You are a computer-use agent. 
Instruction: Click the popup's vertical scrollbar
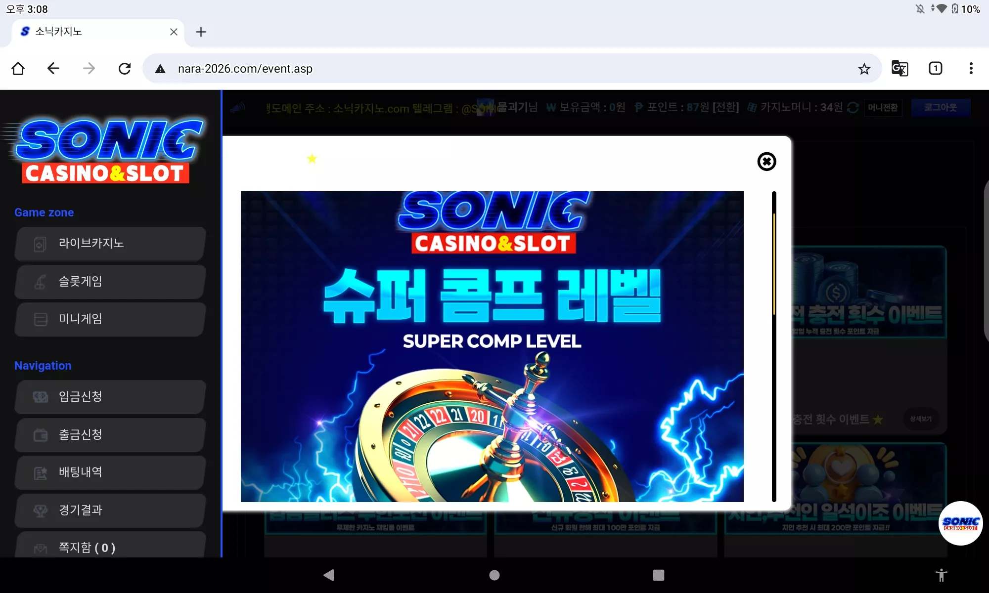774,346
